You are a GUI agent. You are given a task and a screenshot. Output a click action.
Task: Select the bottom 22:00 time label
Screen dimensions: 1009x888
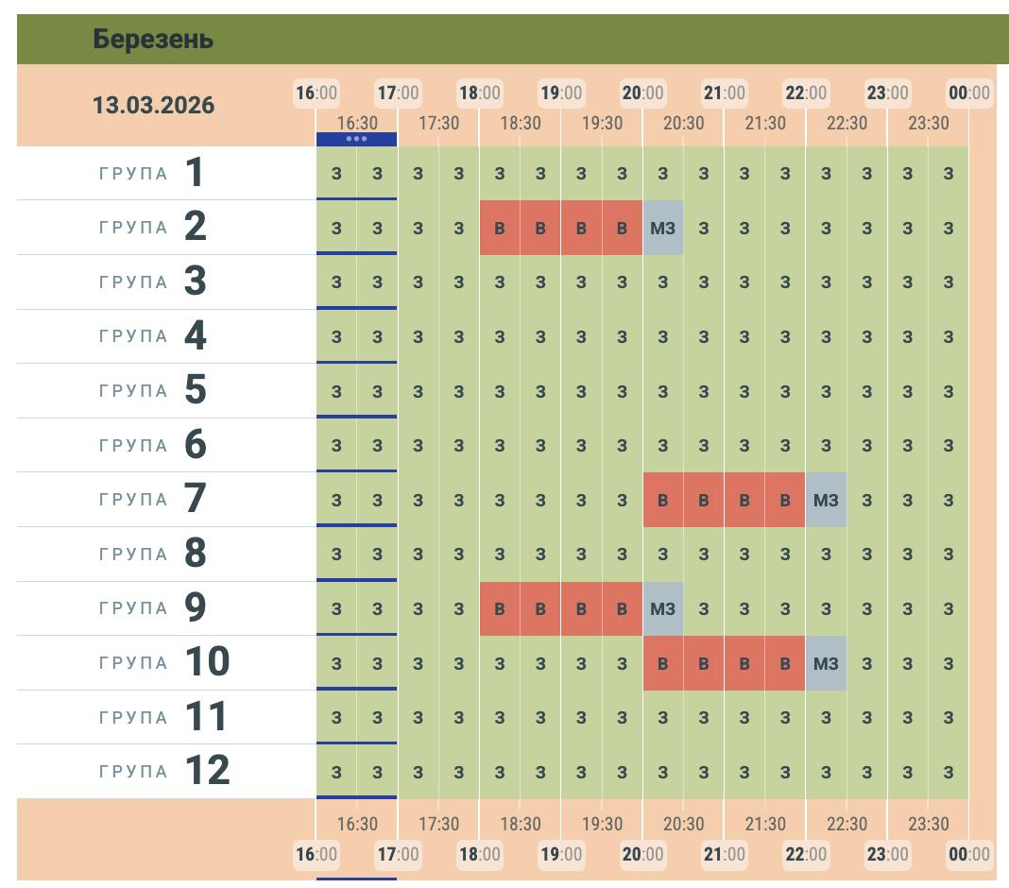point(806,854)
